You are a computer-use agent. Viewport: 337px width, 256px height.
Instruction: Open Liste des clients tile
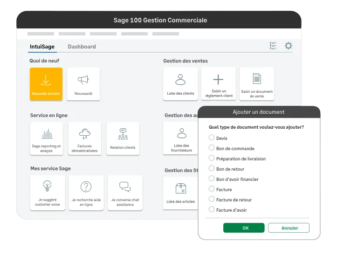click(180, 84)
